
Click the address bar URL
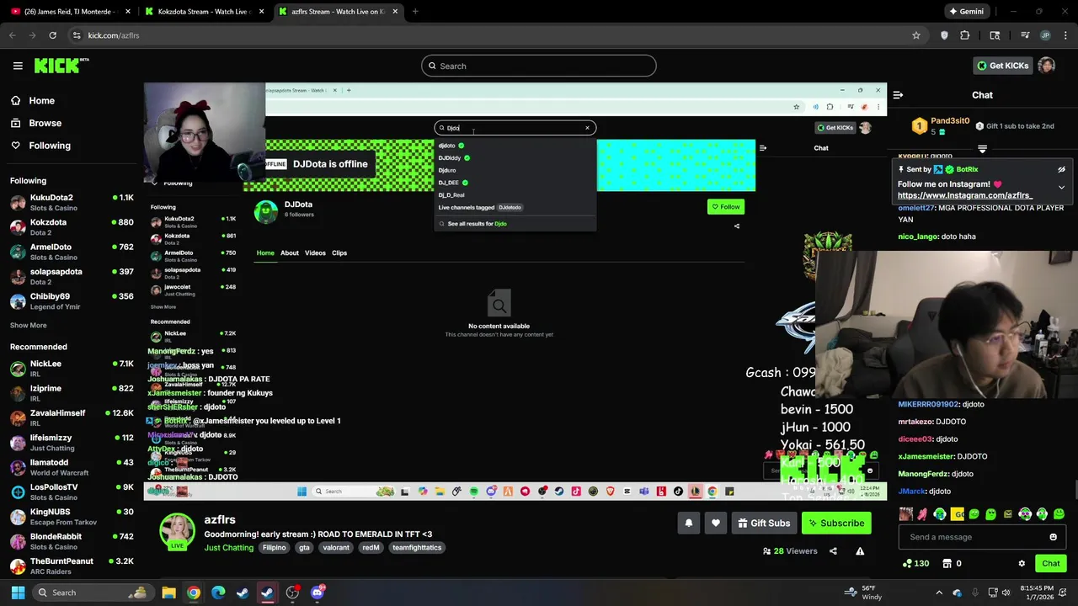[x=114, y=35]
